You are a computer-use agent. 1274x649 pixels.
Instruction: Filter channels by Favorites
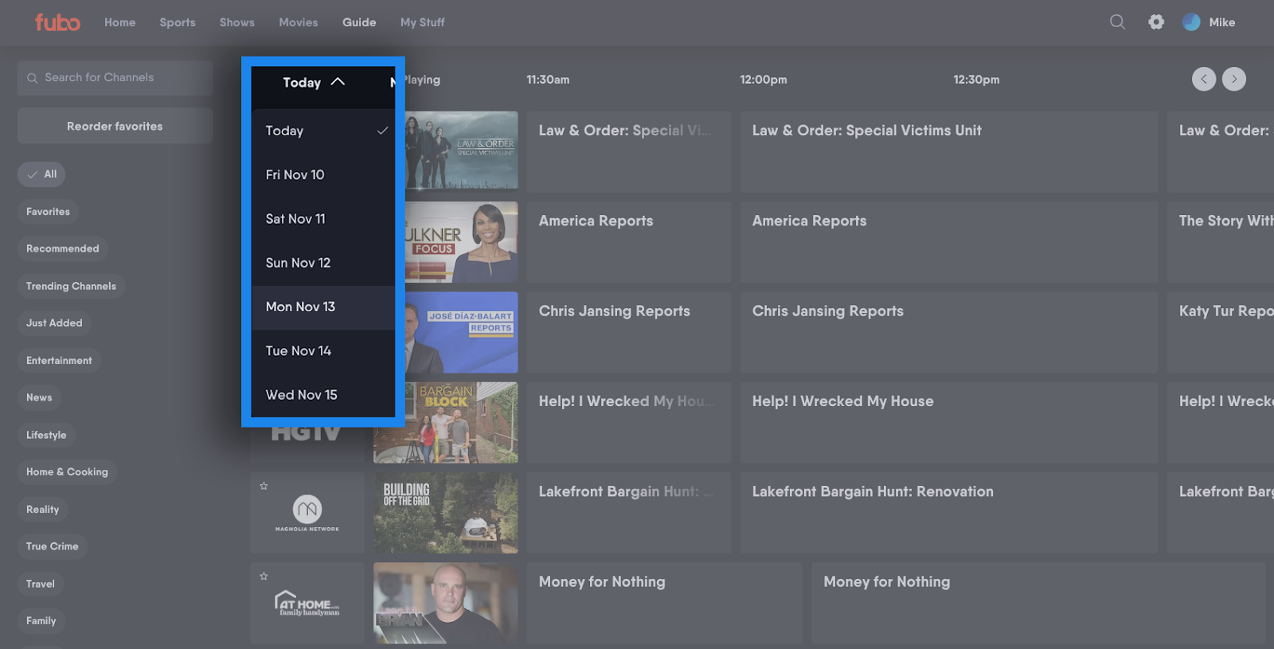[x=48, y=212]
